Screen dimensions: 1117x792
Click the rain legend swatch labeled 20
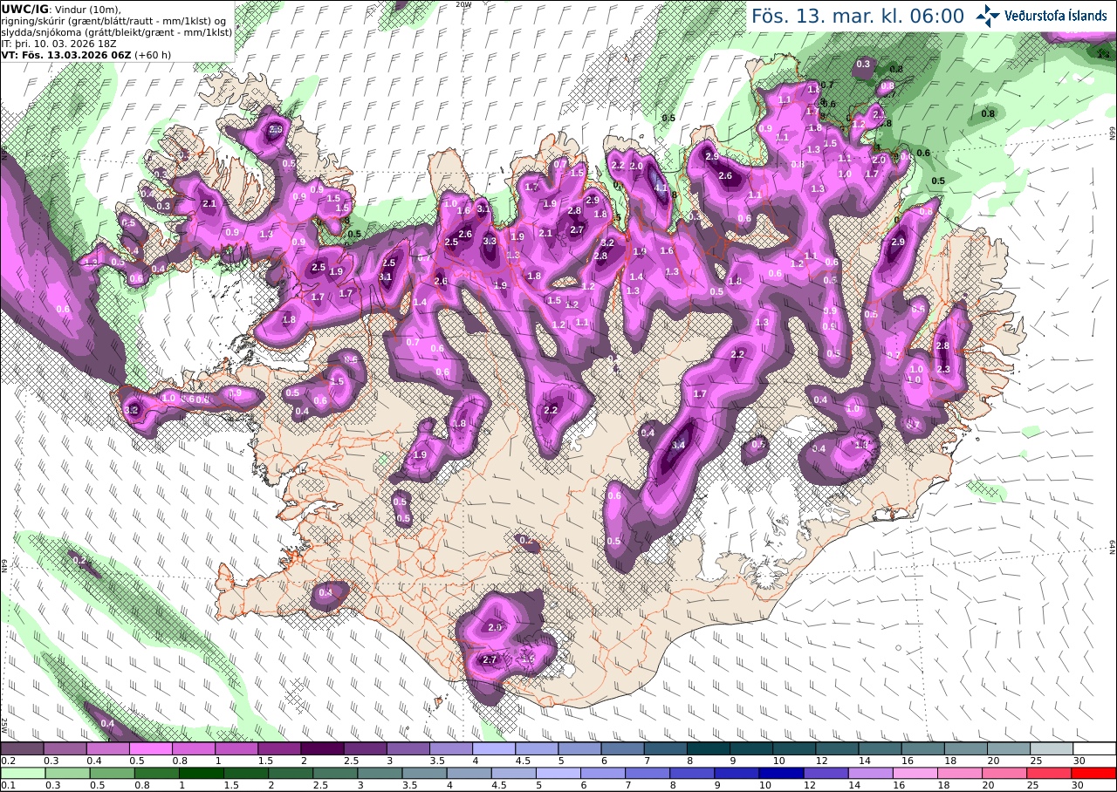click(x=1004, y=773)
